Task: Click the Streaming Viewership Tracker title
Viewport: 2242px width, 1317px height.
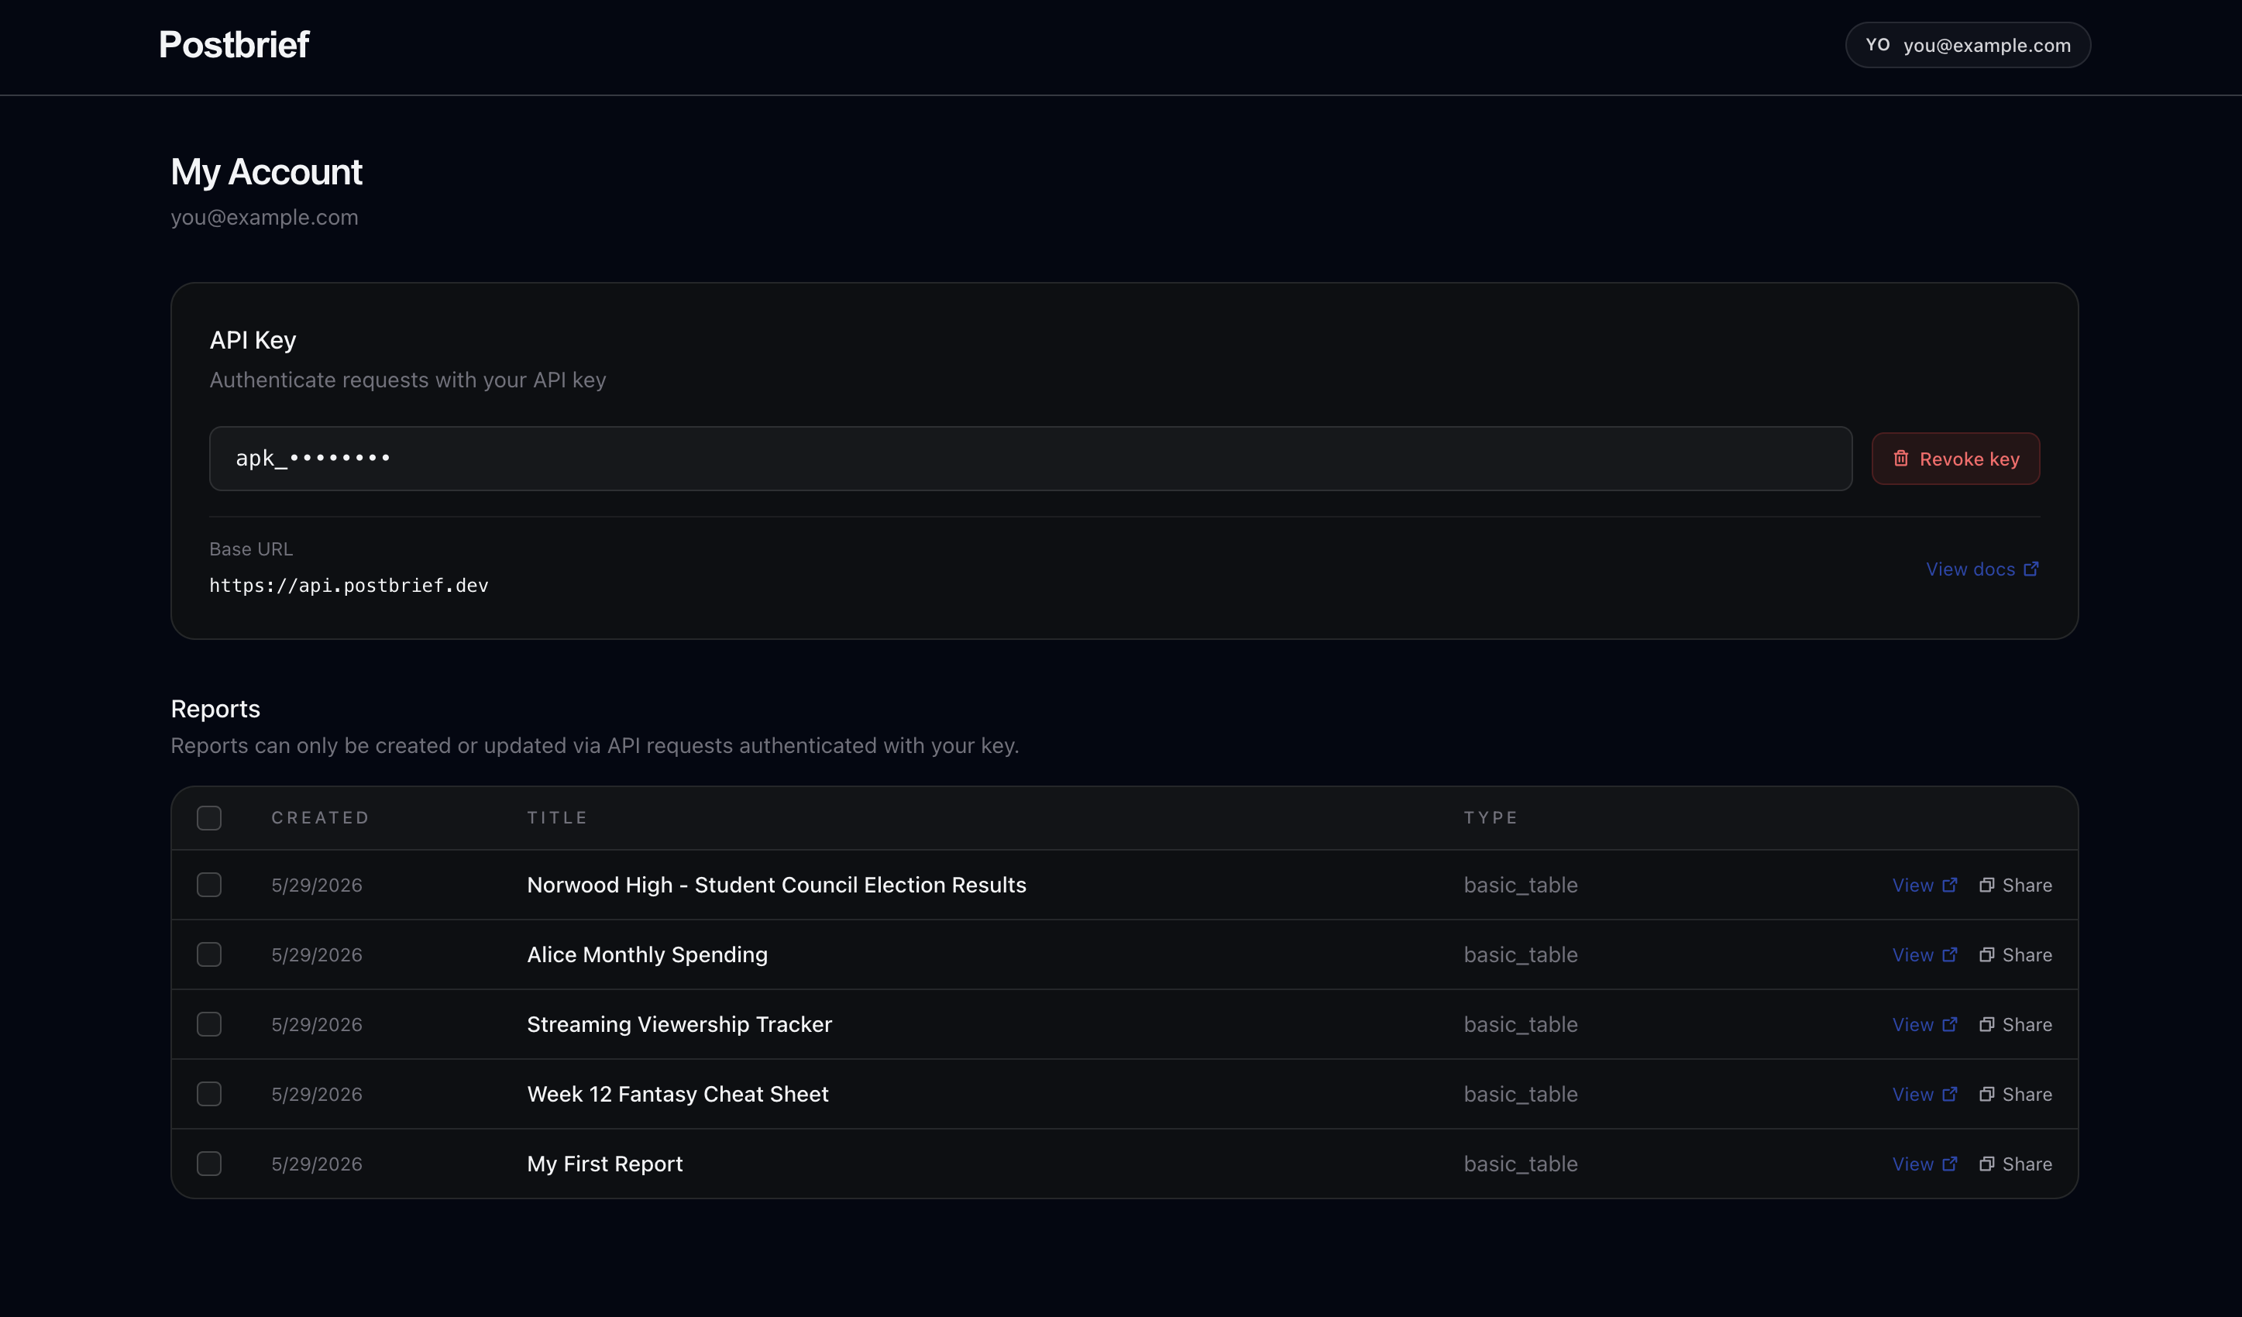Action: pyautogui.click(x=679, y=1025)
